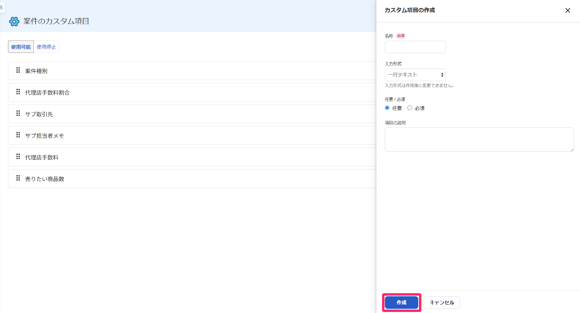This screenshot has height=313, width=580.
Task: Click the キャンセル button
Action: (442, 302)
